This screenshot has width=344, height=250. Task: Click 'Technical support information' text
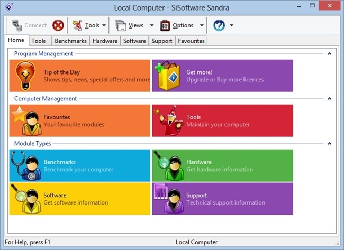pyautogui.click(x=226, y=202)
